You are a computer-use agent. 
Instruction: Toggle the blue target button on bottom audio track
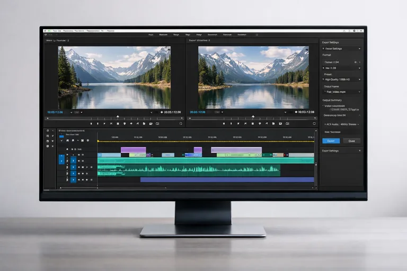(x=74, y=179)
